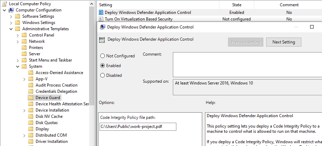Expand the Distributed COM node
Image resolution: width=322 pixels, height=146 pixels.
pos(24,135)
